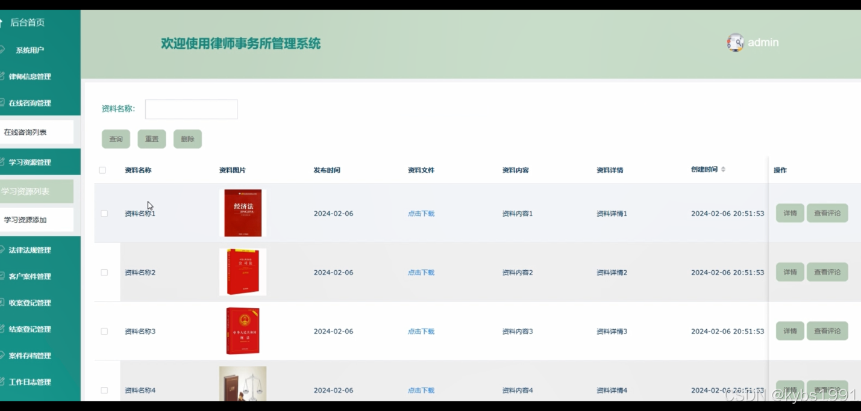Viewport: 861px width, 411px height.
Task: Sort by the 创建时间 column header
Action: 704,170
